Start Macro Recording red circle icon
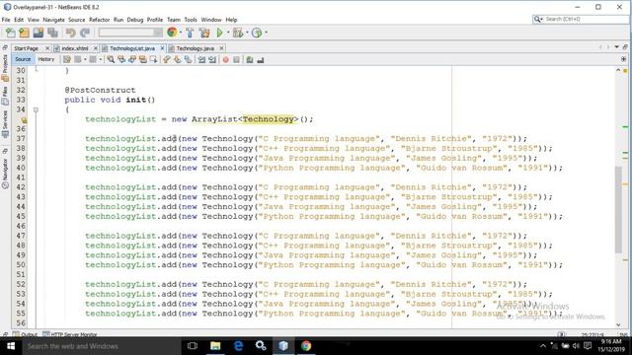The width and height of the screenshot is (632, 355). 226,59
